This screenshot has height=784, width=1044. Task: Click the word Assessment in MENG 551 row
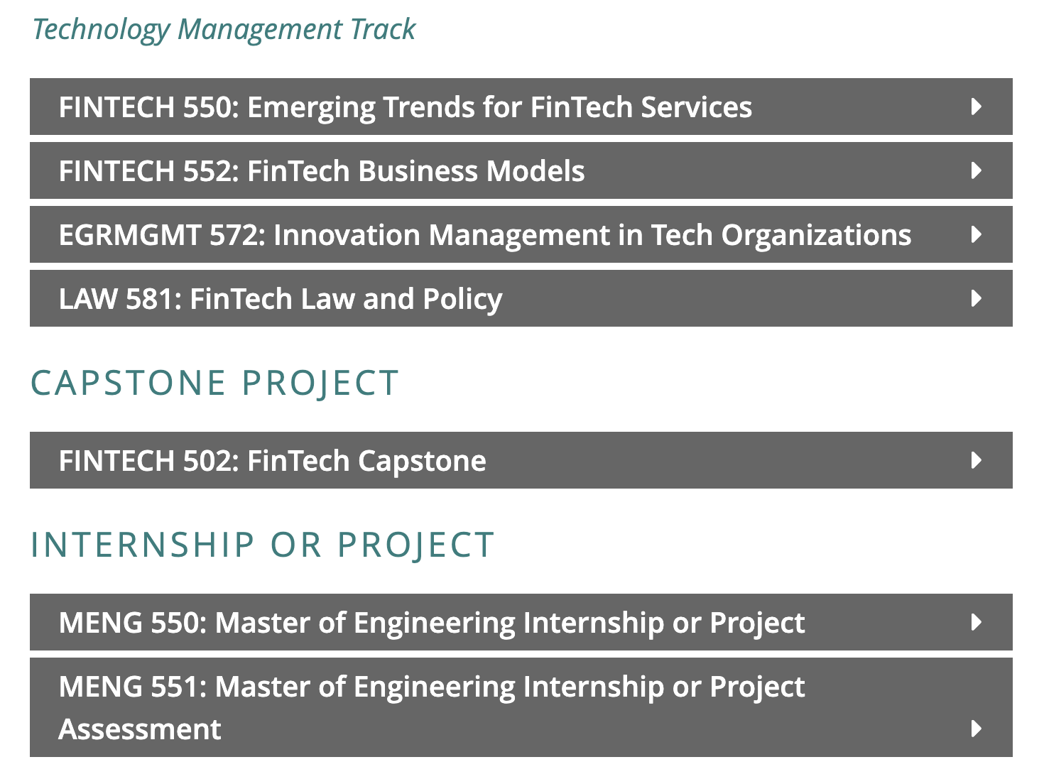coord(140,729)
